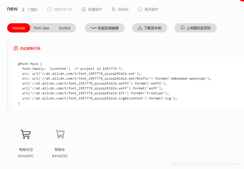Click the src line ending in .eot');
The image size is (244, 169).
point(81,74)
